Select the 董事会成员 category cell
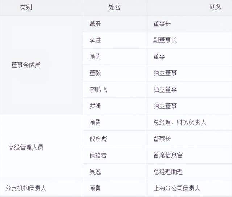232x197 pixels. (26, 65)
